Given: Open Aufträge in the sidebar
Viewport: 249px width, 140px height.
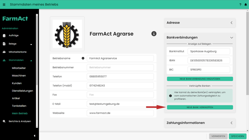Looking at the screenshot, I should click(x=14, y=35).
